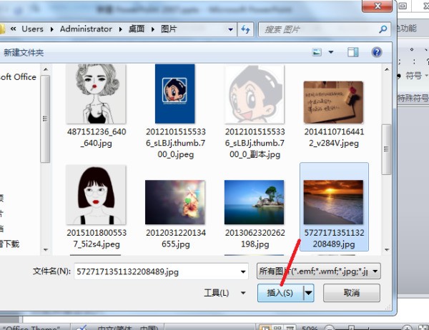This screenshot has width=429, height=330.
Task: Click the help question mark icon
Action: click(x=377, y=52)
